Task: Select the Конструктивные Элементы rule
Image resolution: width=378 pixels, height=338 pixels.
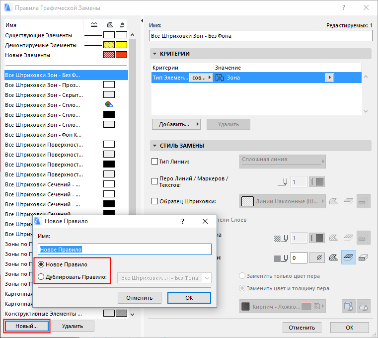Action: [x=66, y=314]
